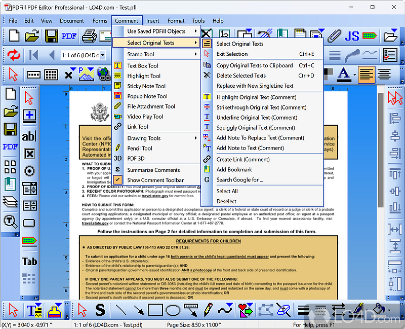The height and width of the screenshot is (329, 405).
Task: Select the checkbox form field tool in left panel
Action: point(29,154)
